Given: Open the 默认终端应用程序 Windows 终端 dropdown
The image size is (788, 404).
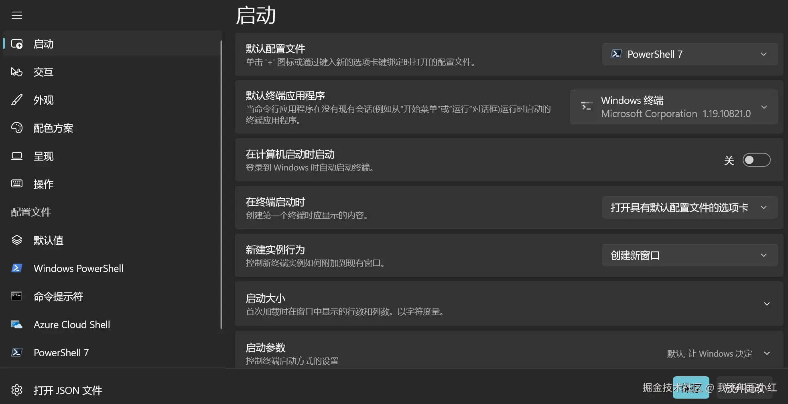Looking at the screenshot, I should click(674, 107).
